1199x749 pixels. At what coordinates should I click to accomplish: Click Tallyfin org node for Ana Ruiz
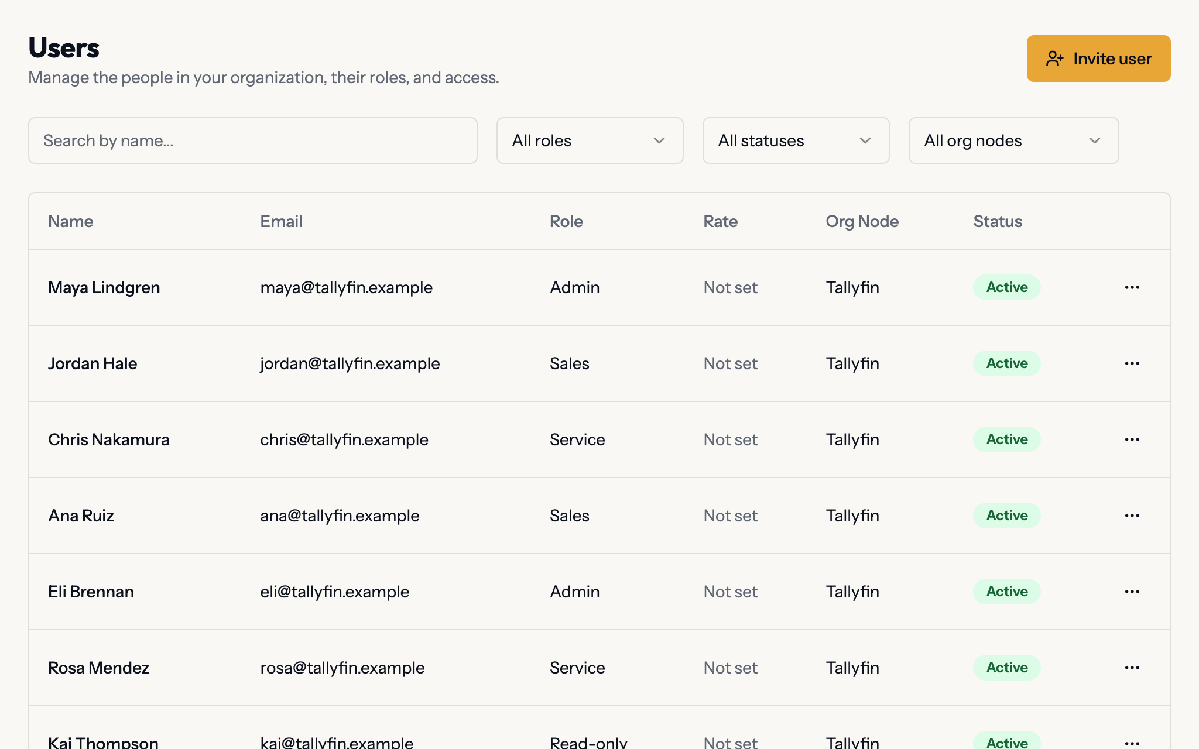[852, 516]
